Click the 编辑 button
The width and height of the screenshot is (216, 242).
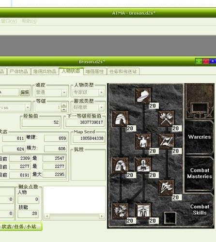pyautogui.click(x=25, y=92)
